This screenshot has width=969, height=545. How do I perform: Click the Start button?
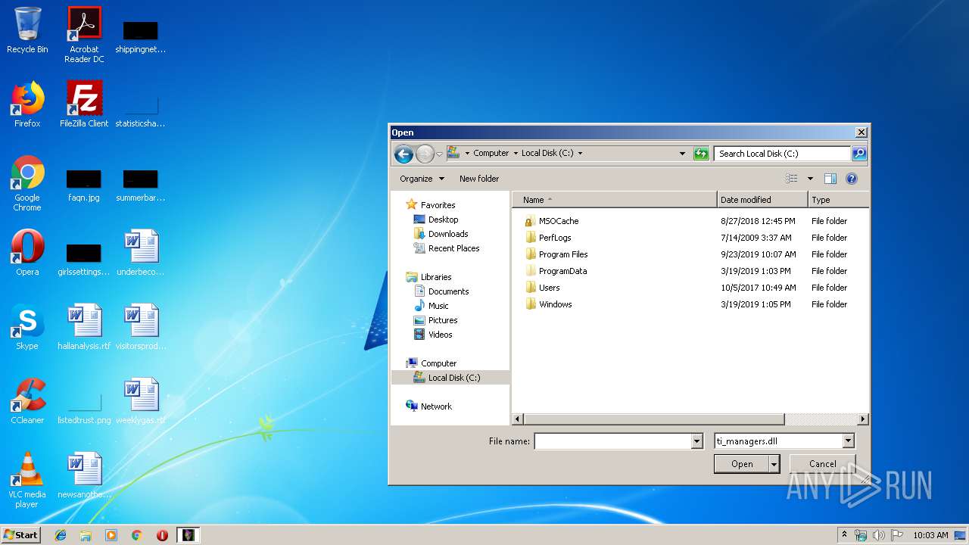pos(20,535)
